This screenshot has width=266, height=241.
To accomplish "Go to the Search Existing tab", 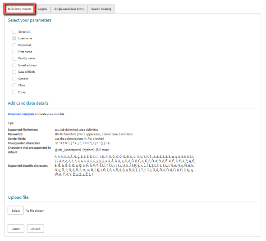I will point(101,9).
